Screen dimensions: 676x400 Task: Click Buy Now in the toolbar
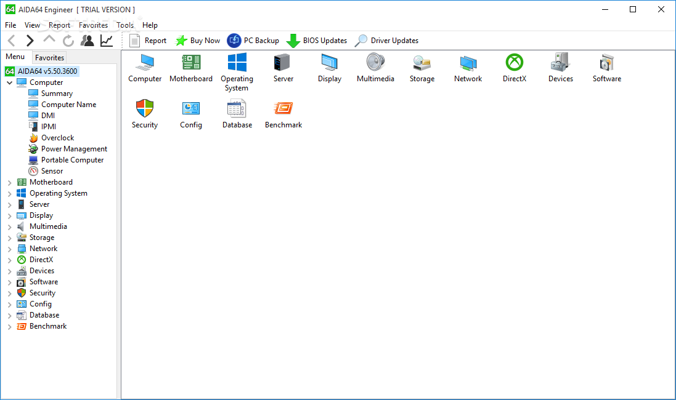click(x=198, y=41)
